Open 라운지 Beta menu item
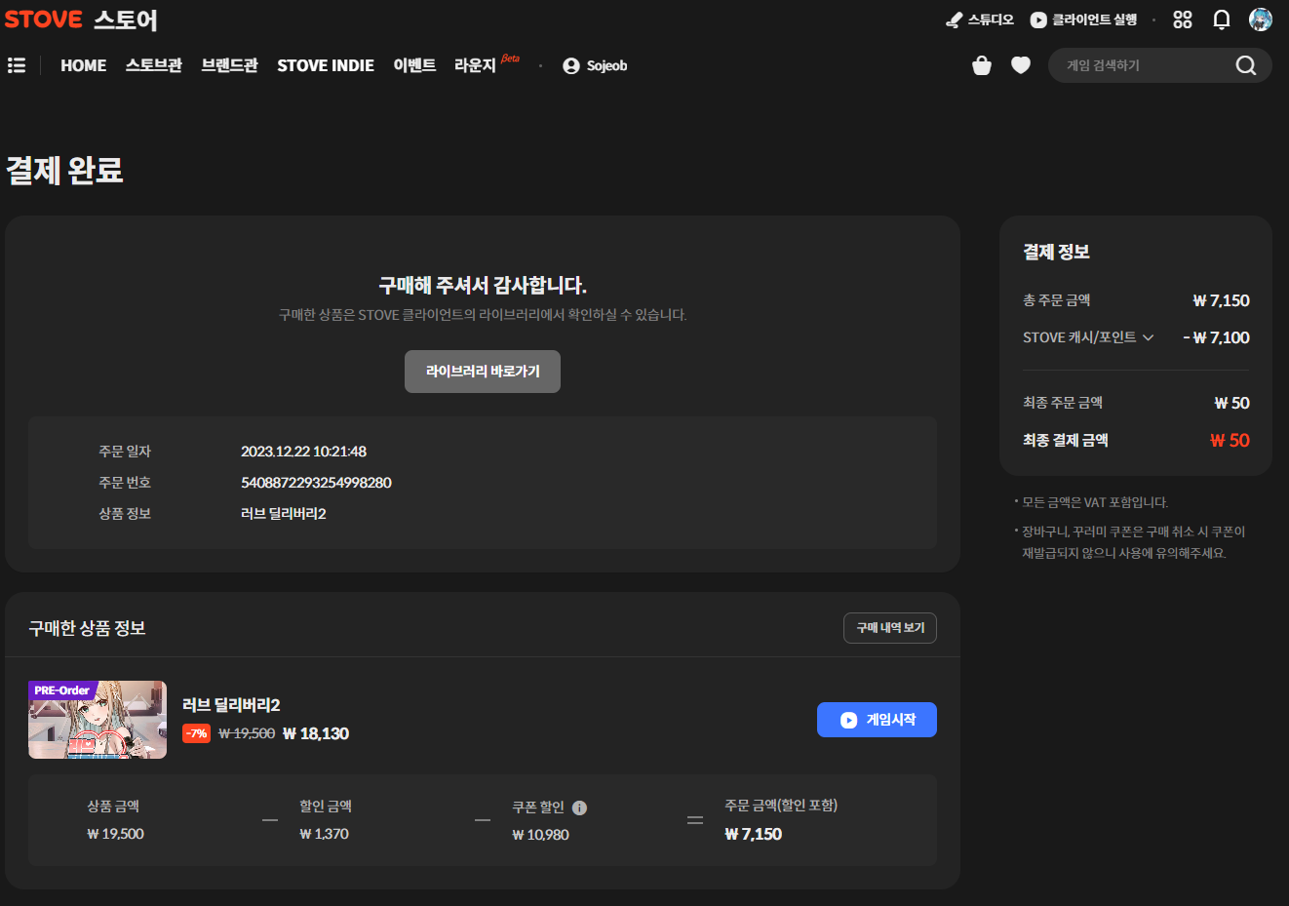Screen dimensions: 1289x906 click(x=476, y=65)
